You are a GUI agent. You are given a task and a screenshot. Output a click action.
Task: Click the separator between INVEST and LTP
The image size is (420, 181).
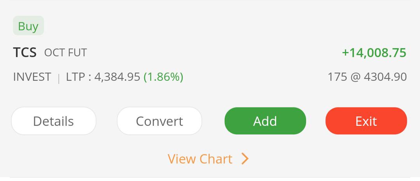tap(58, 78)
